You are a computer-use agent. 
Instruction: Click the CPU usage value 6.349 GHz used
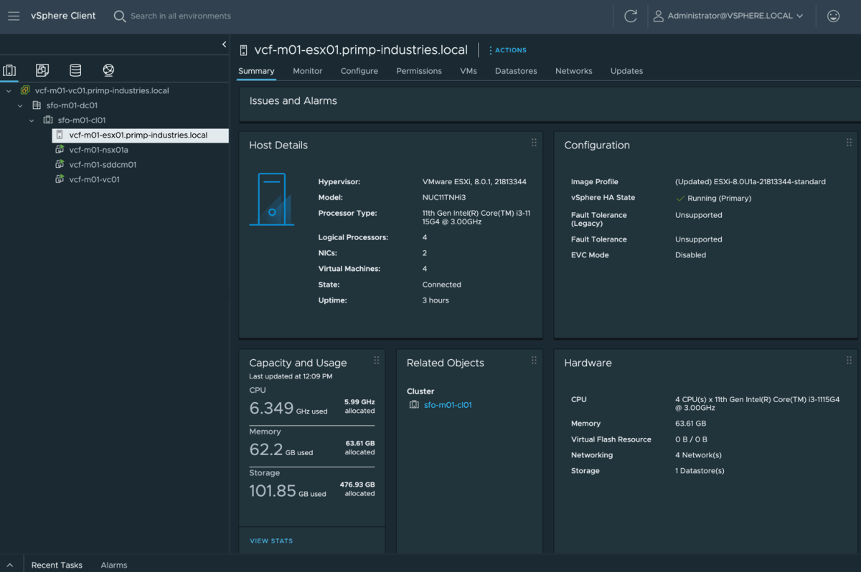[288, 409]
